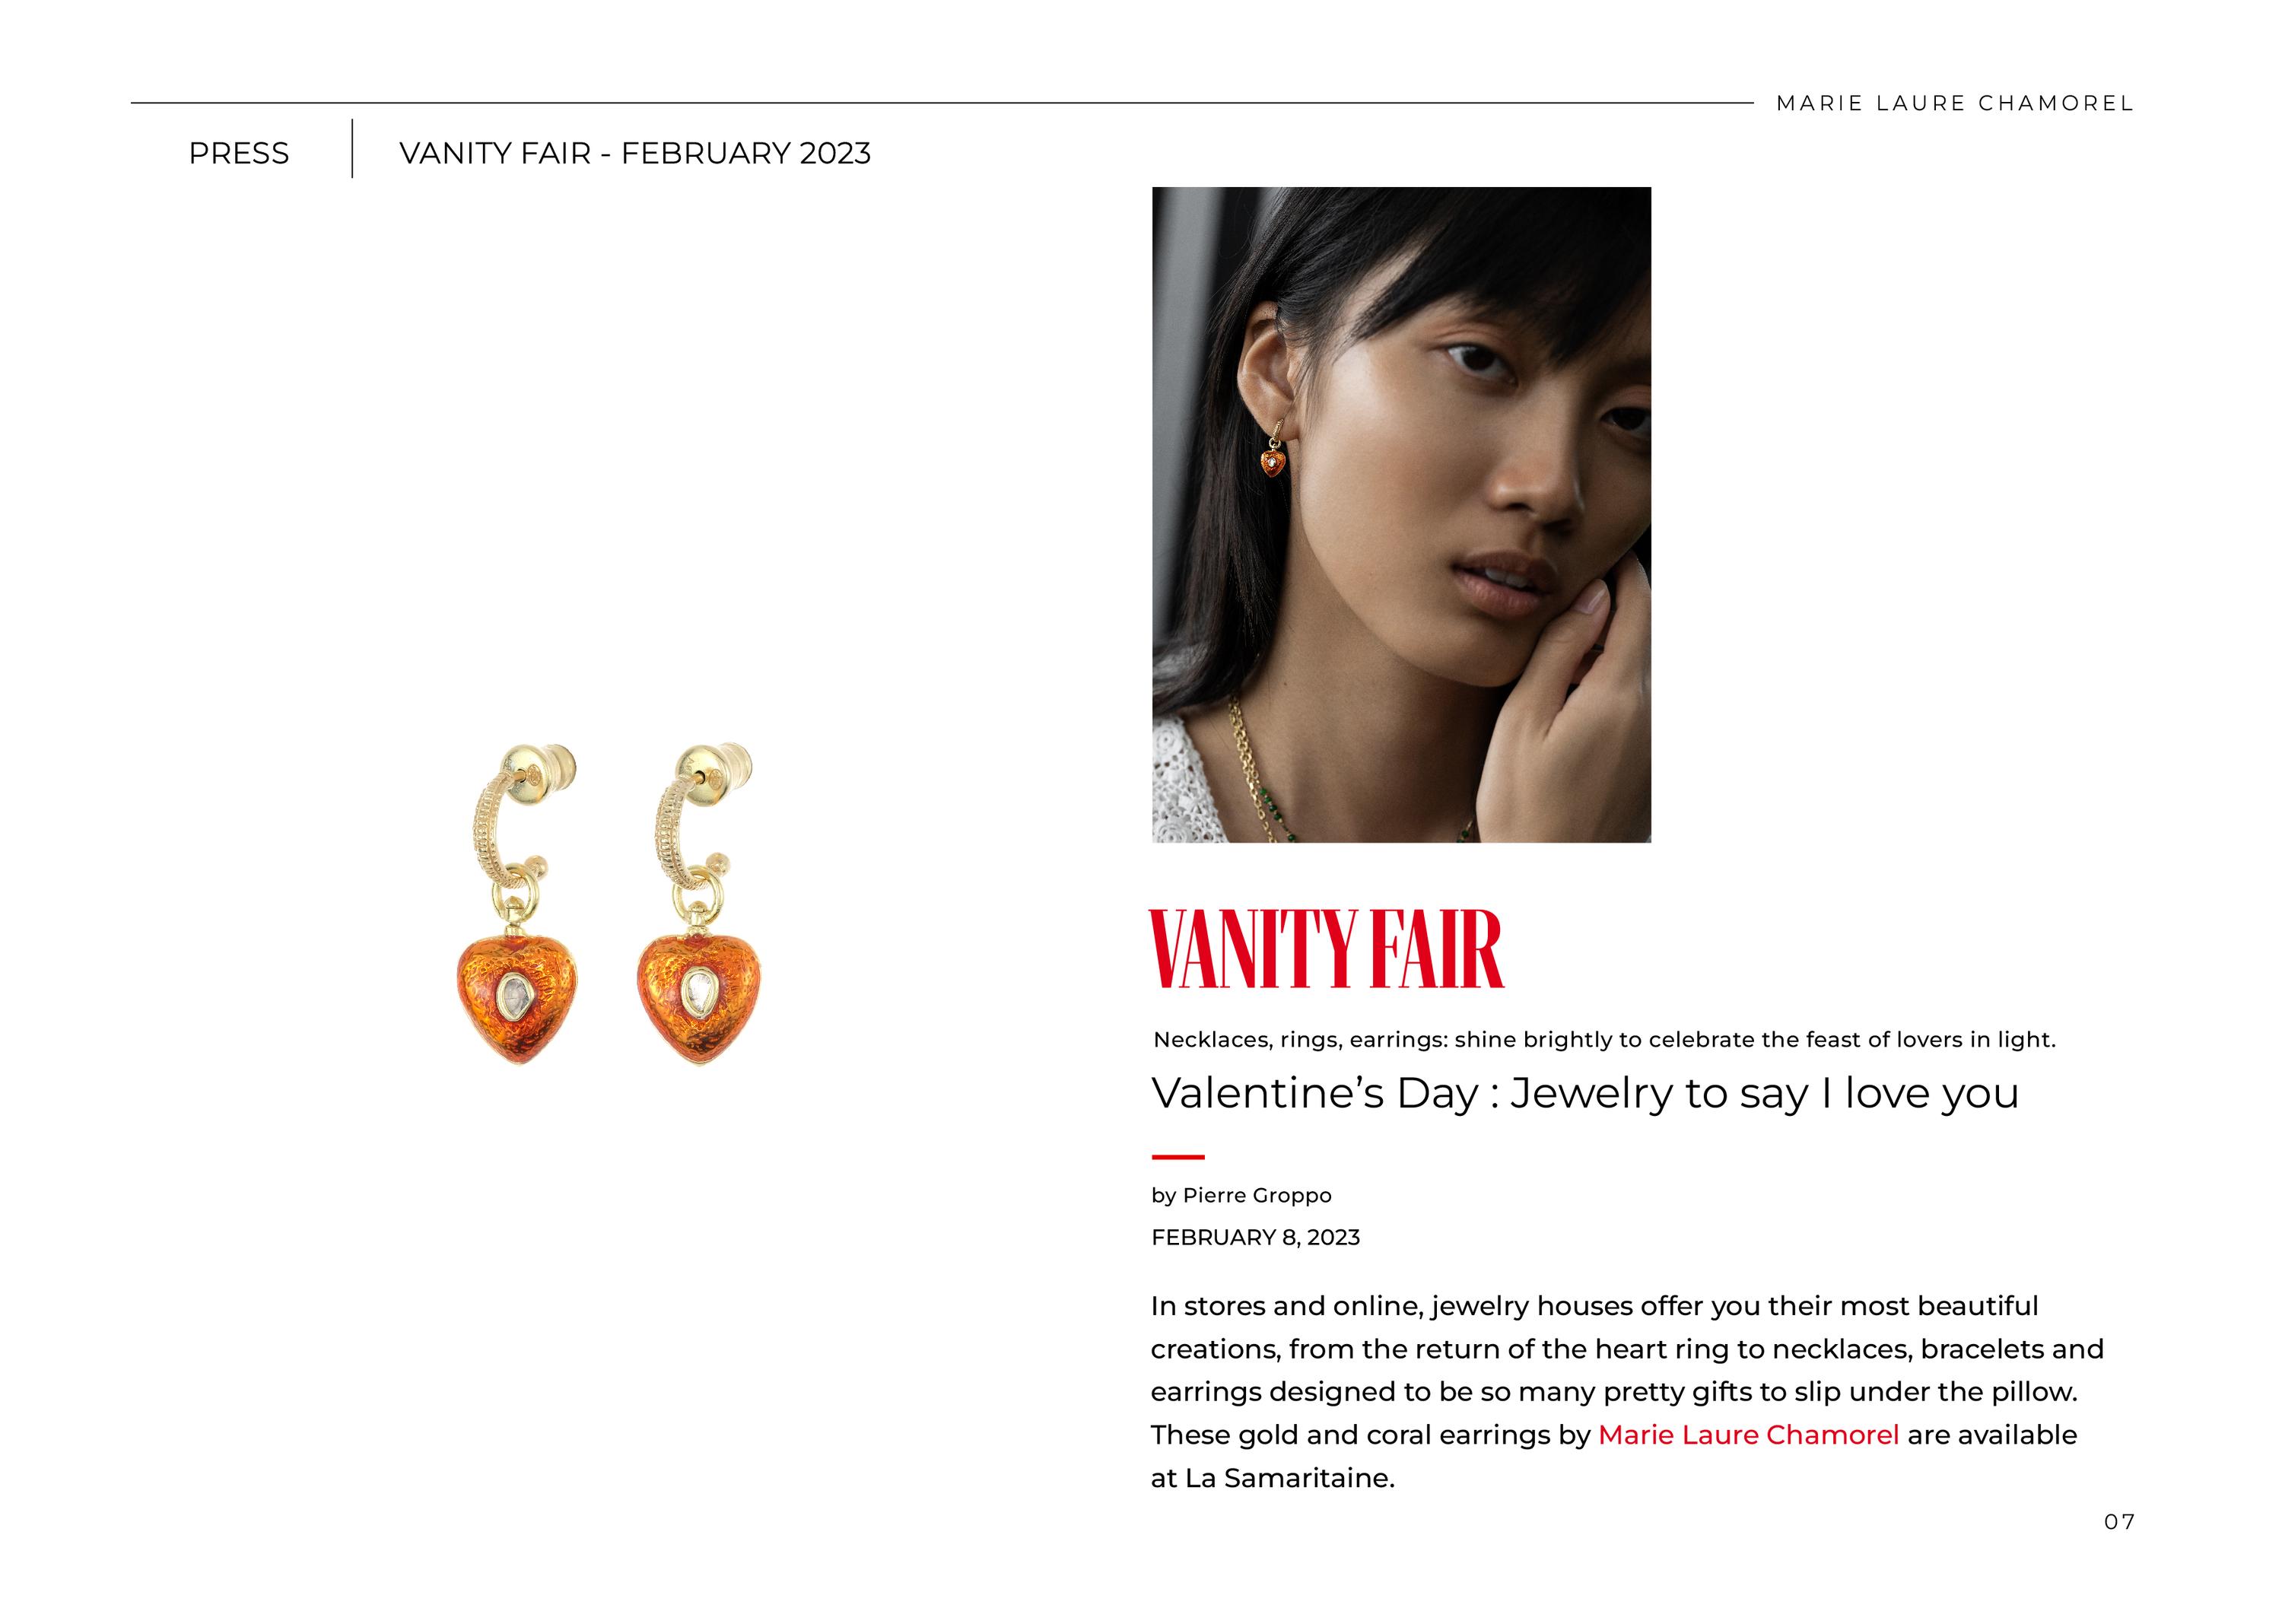Image resolution: width=2282 pixels, height=1624 pixels.
Task: Open the Marie Laure Chamorel red link
Action: pyautogui.click(x=1748, y=1435)
